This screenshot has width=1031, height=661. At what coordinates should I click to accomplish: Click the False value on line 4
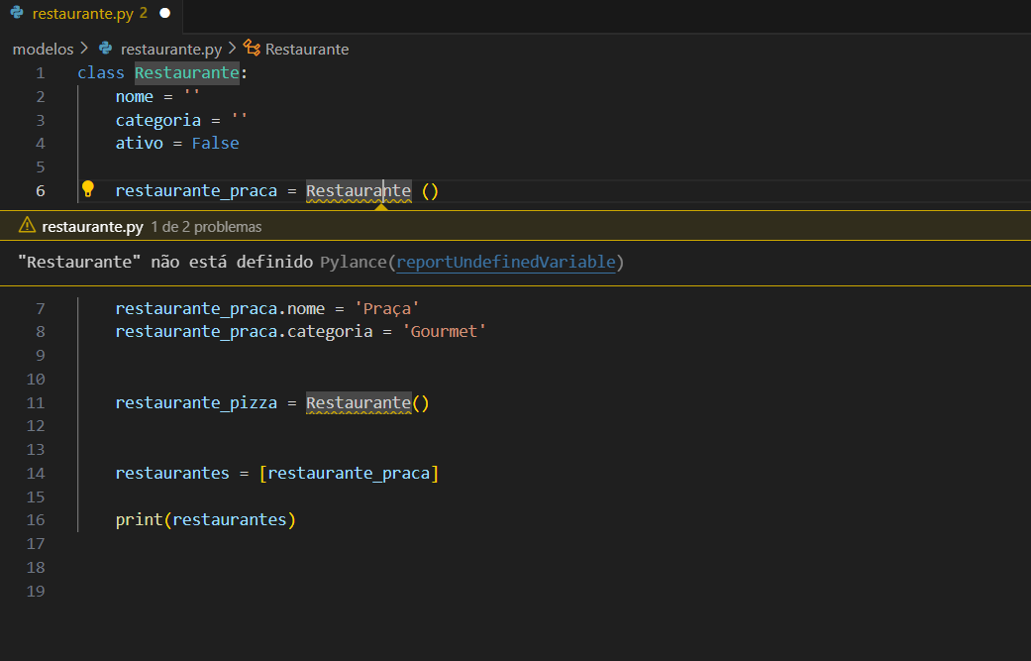click(x=215, y=144)
